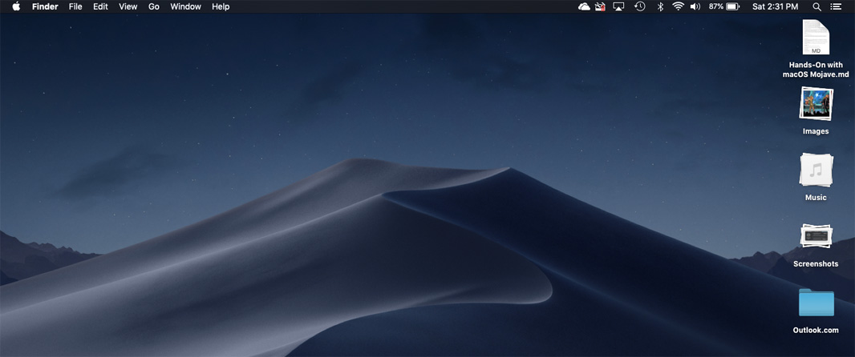The height and width of the screenshot is (357, 855).
Task: Click the volume speaker icon
Action: [x=695, y=6]
